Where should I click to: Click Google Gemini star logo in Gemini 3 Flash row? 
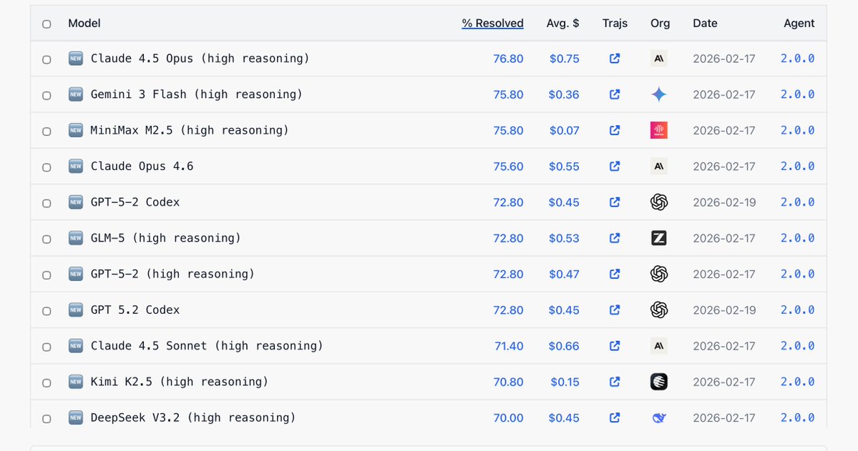coord(659,94)
